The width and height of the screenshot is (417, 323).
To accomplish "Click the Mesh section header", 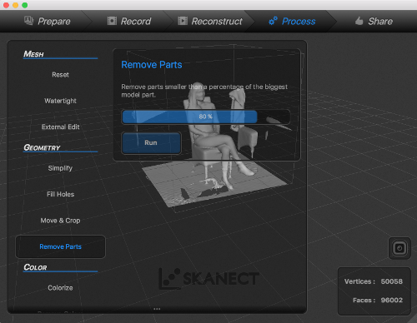I will point(33,54).
